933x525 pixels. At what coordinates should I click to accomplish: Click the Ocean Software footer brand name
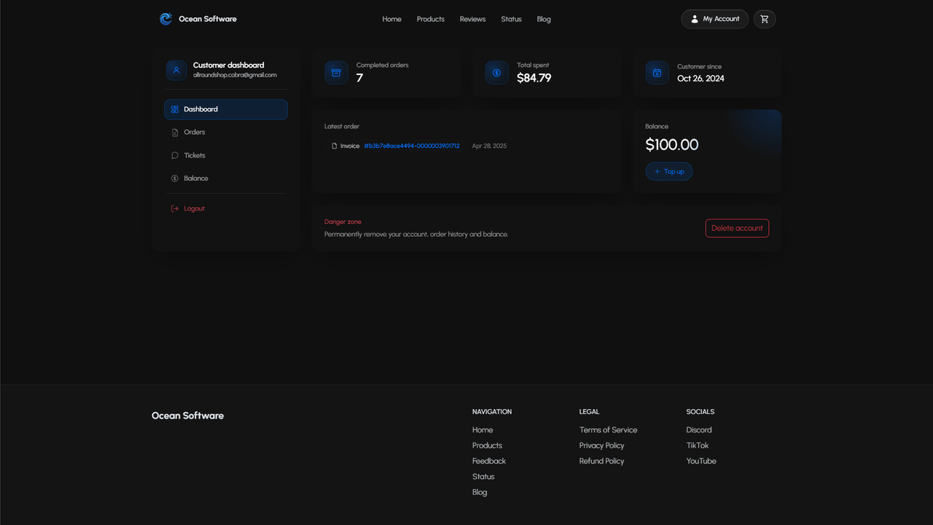187,416
